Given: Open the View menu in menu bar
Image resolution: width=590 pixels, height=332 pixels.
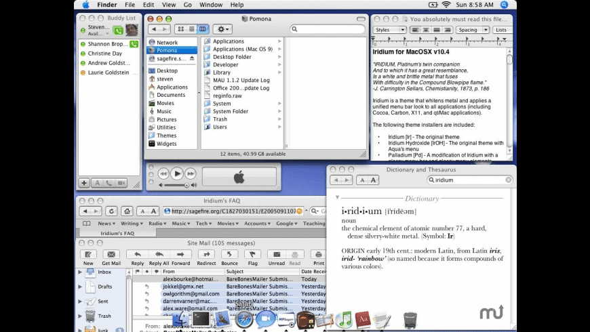Looking at the screenshot, I should 168,5.
